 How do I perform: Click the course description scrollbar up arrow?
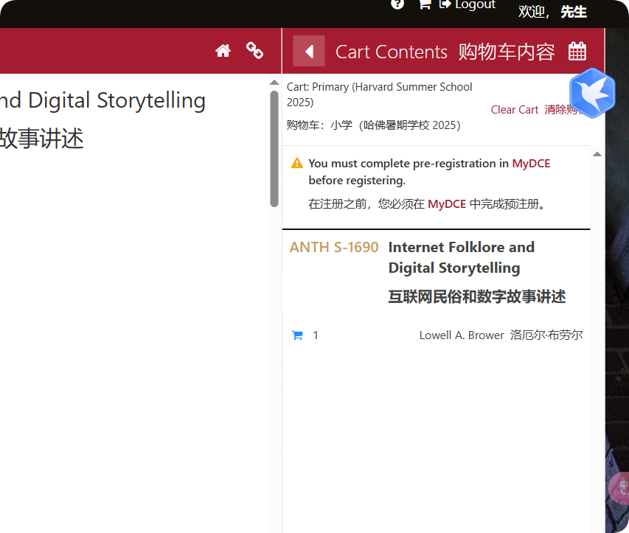[x=274, y=83]
